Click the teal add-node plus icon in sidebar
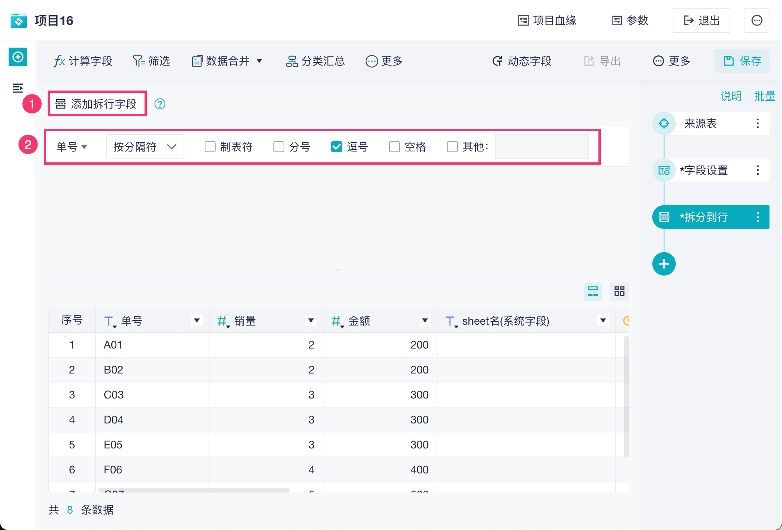This screenshot has height=530, width=782. tap(18, 57)
